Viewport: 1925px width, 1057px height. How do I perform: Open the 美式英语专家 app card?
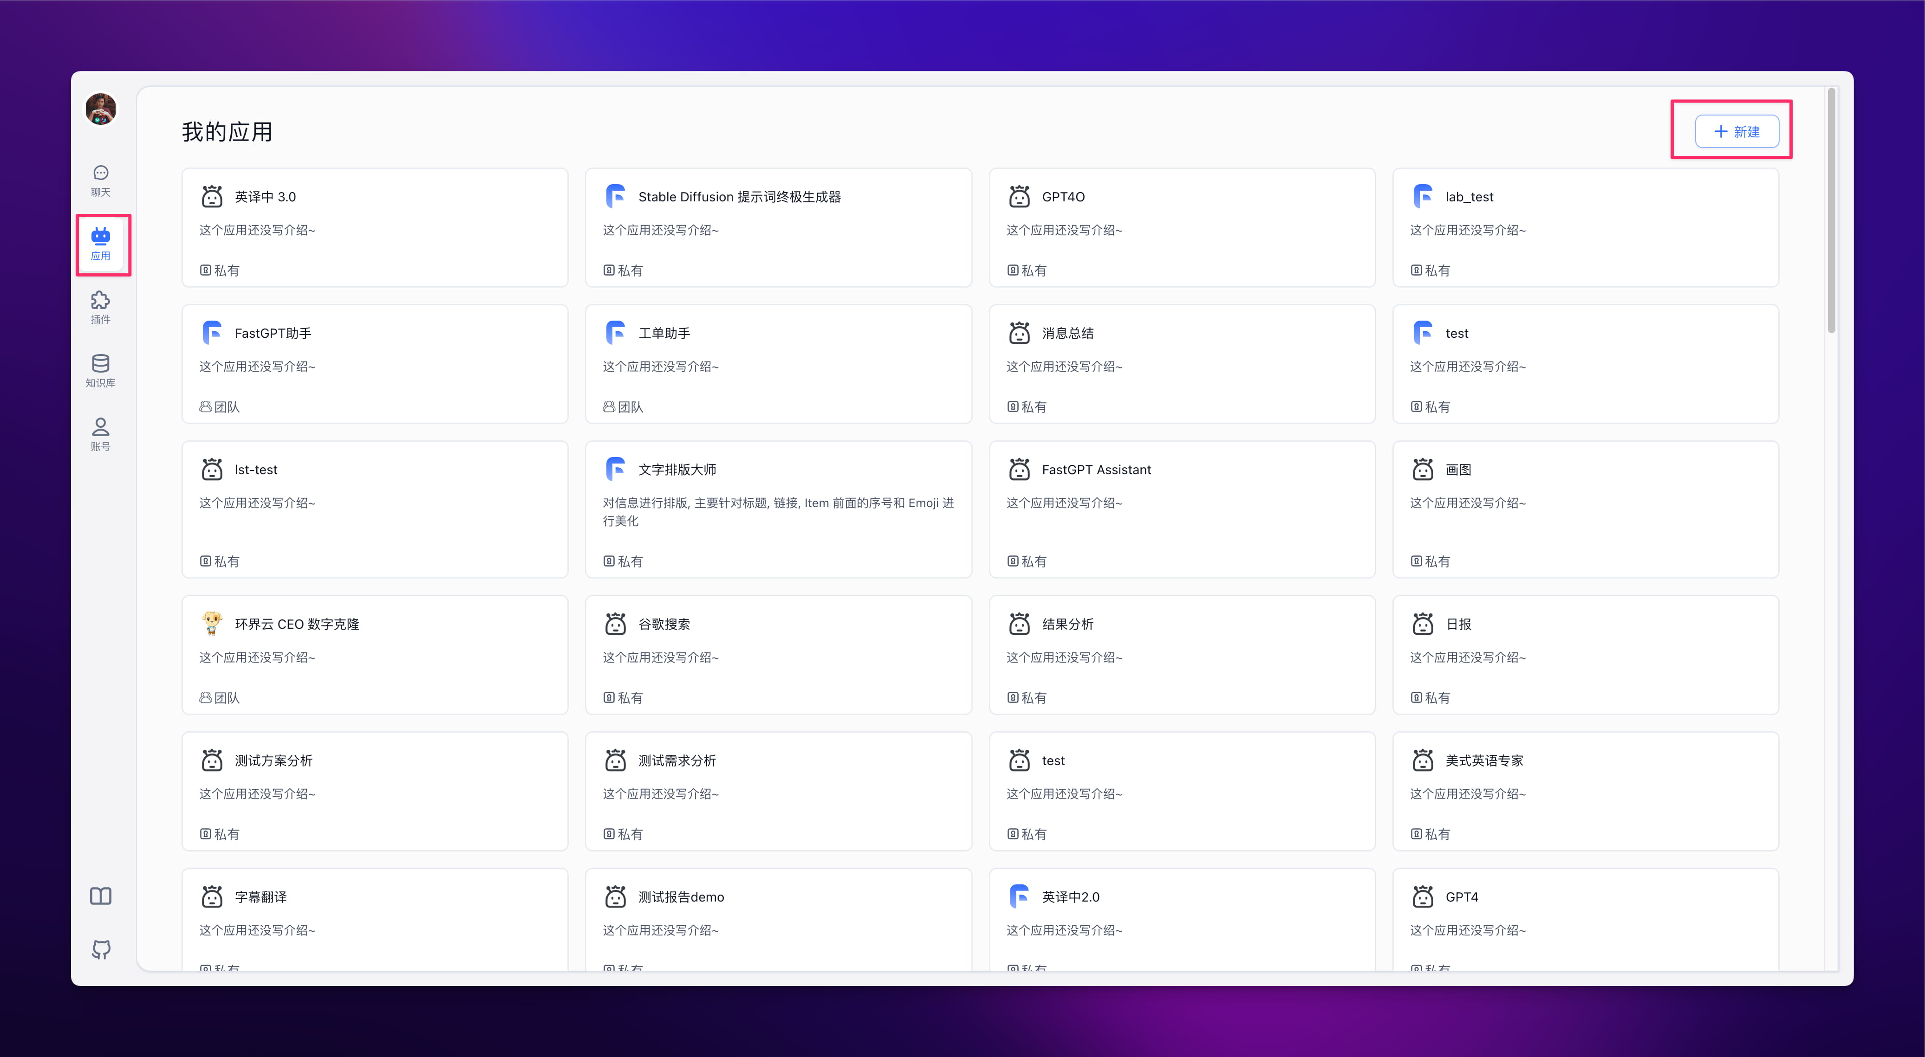pyautogui.click(x=1584, y=791)
